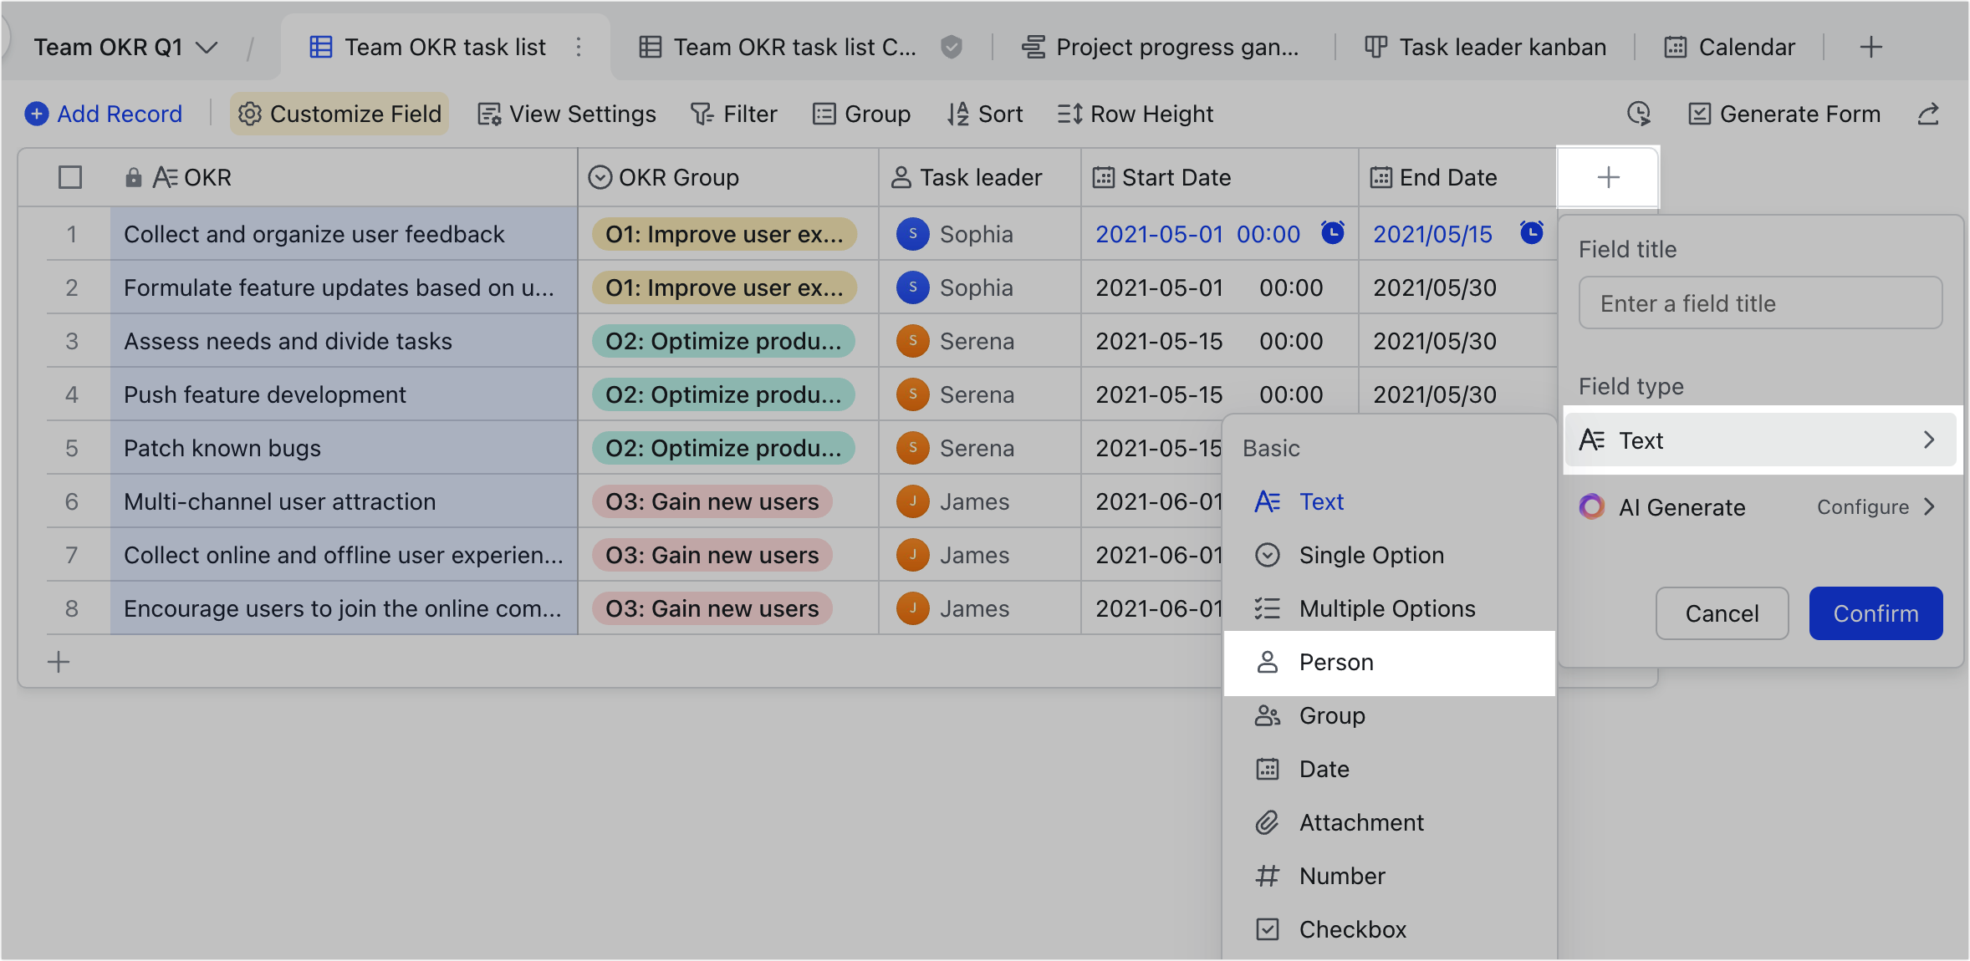
Task: Choose the Checkbox field type
Action: click(1389, 929)
